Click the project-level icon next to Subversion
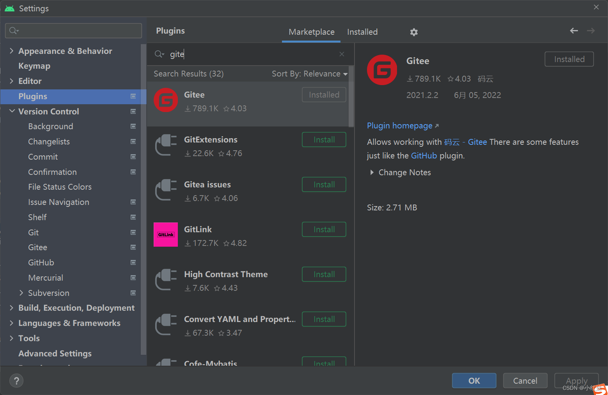The height and width of the screenshot is (395, 608). [133, 293]
